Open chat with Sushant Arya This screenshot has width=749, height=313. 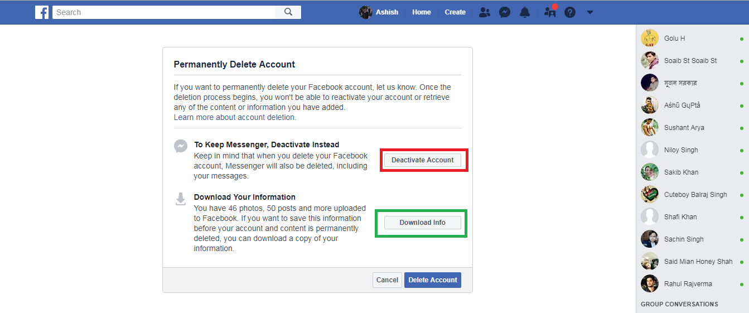pyautogui.click(x=692, y=128)
